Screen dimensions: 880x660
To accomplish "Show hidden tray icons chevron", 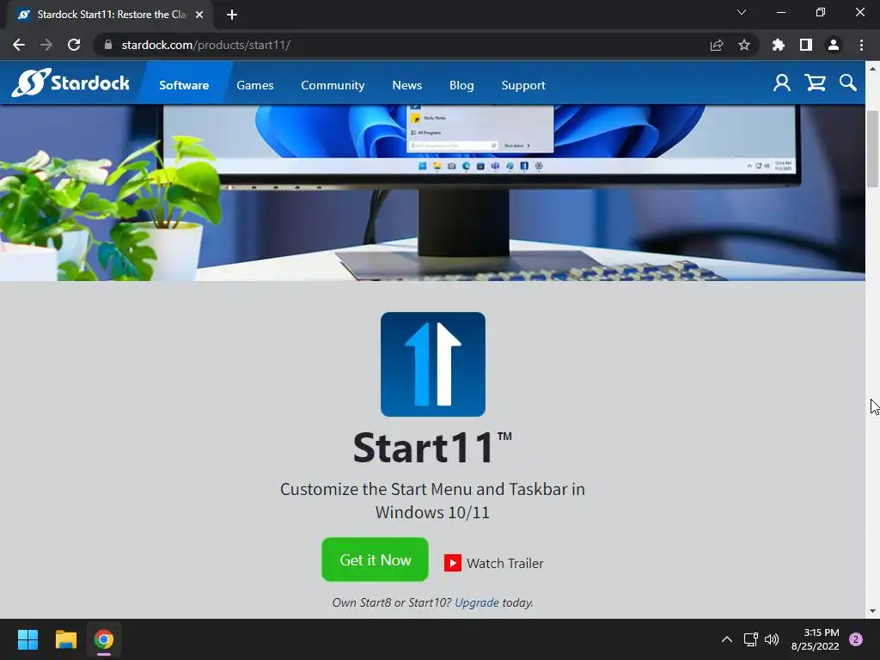I will pos(727,639).
